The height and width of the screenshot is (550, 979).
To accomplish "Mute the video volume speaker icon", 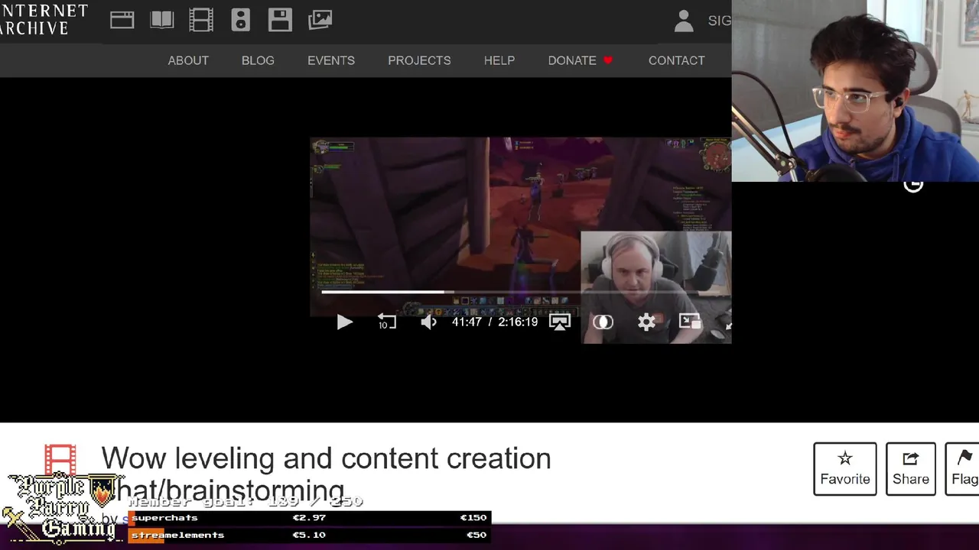I will (428, 322).
